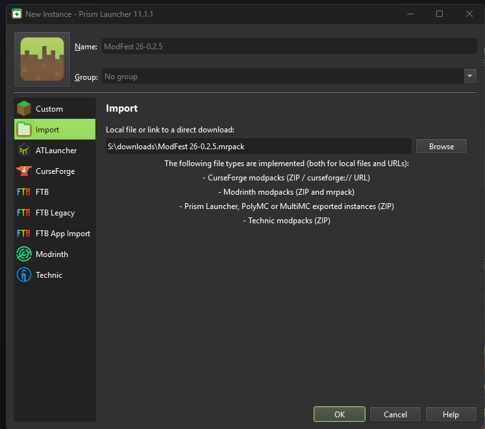Open the FTB App Import page label
Viewport: 485px width, 429px height.
[x=63, y=234]
